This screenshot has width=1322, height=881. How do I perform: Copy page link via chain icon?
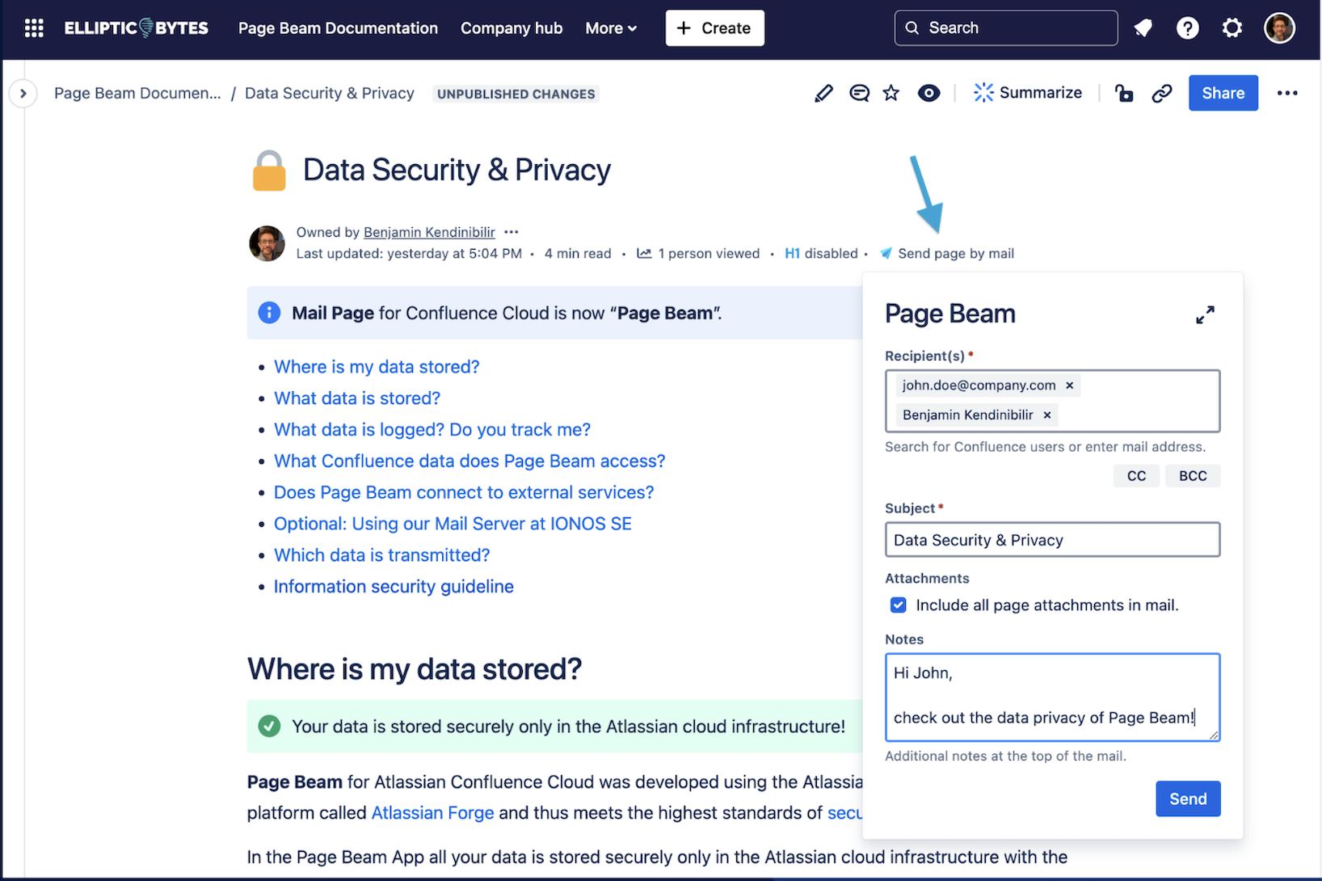click(1161, 94)
